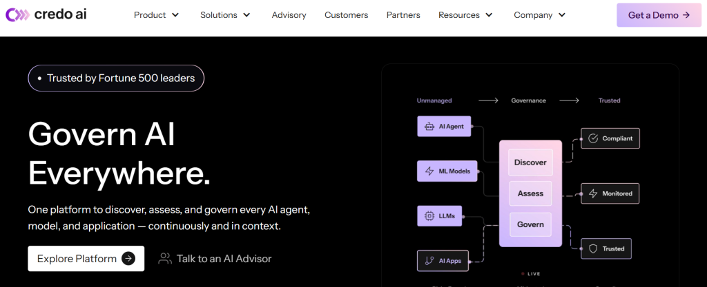Click the Compliant checkmark icon
The image size is (707, 287).
(592, 138)
